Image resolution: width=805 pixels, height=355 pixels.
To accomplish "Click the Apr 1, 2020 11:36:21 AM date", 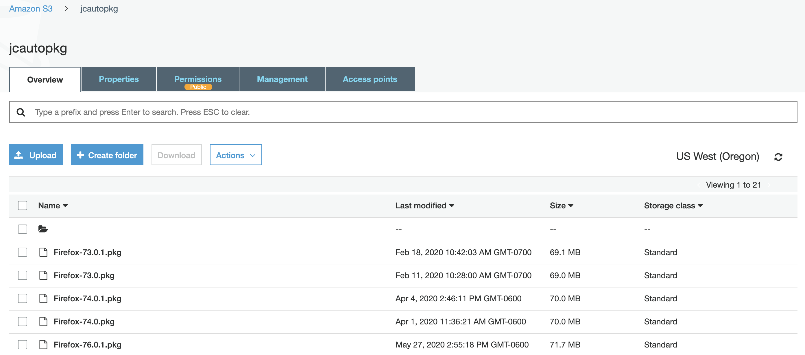I will (x=461, y=322).
